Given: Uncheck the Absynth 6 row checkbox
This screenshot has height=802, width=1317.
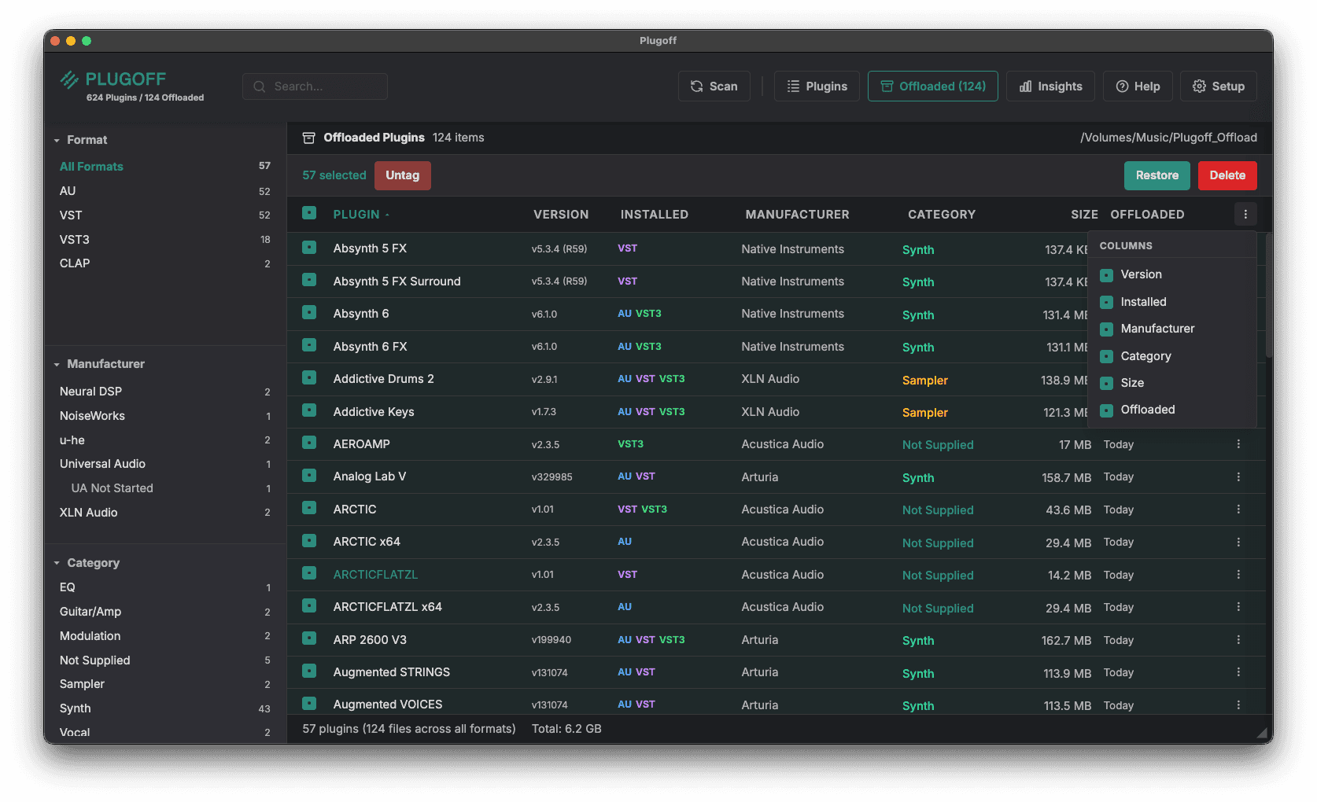Looking at the screenshot, I should [x=309, y=313].
